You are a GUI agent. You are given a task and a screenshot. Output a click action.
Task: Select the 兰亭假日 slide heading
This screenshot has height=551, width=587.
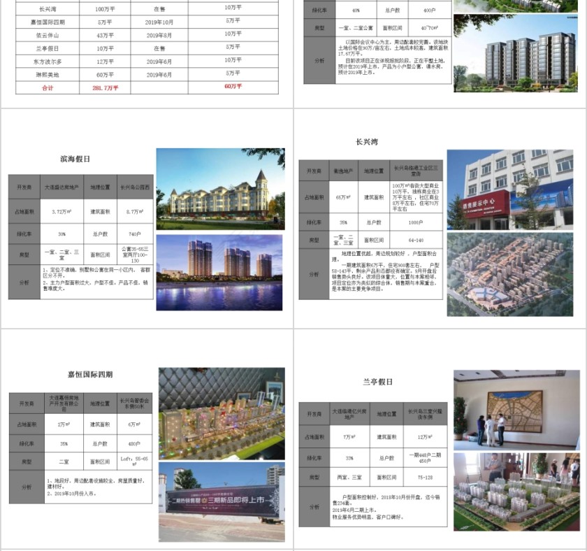point(377,382)
